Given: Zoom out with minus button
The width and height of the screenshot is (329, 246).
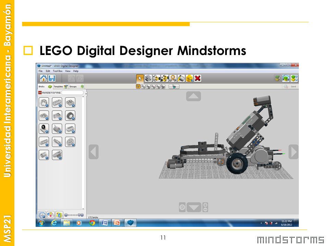Looking at the screenshot, I should point(205,209).
